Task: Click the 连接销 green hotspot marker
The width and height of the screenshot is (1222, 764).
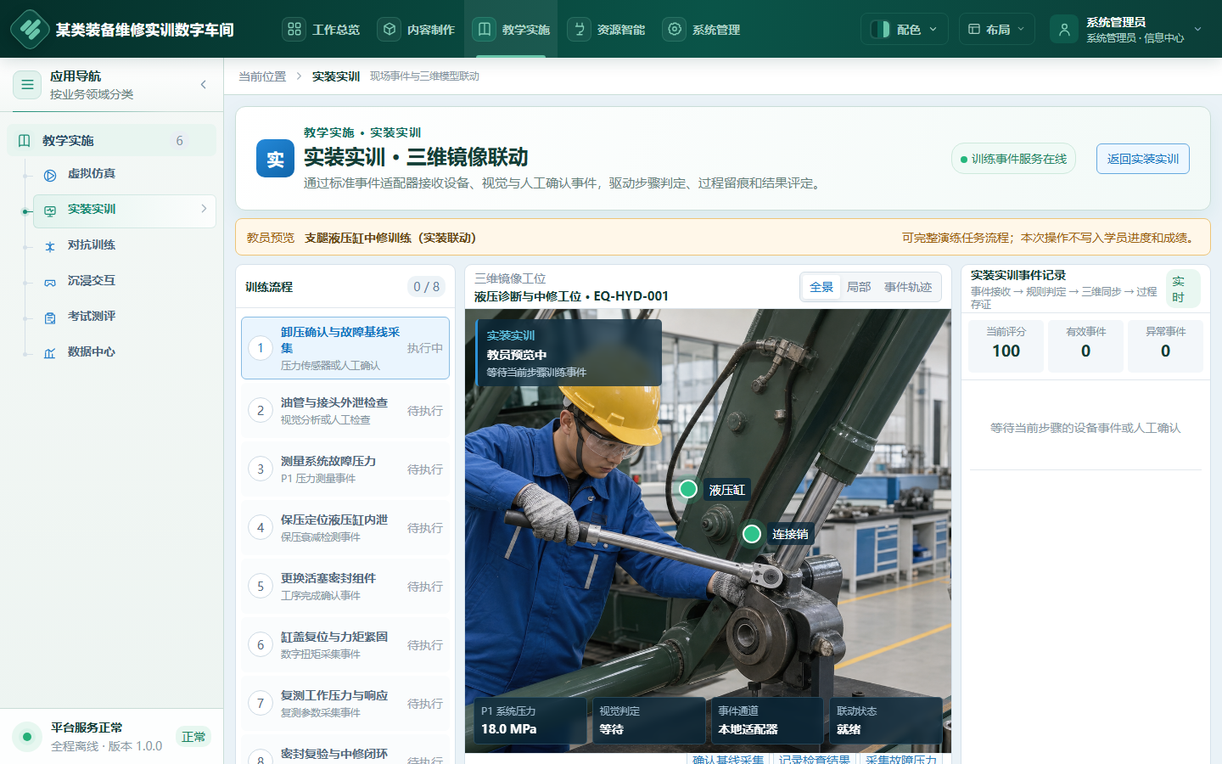Action: click(751, 533)
